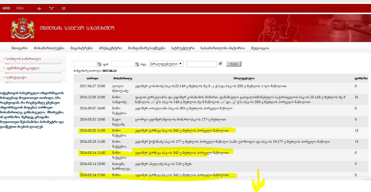The image size is (371, 192).
Task: Switch language to ENG
Action: tap(20, 8)
